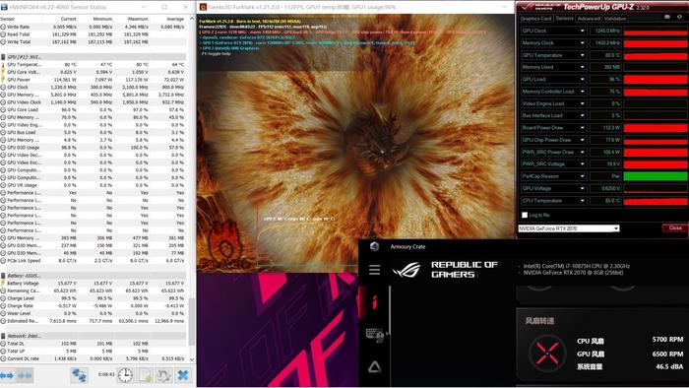The image size is (689, 388).
Task: Open the PerfCap Reason sensor dropdown
Action: 583,176
